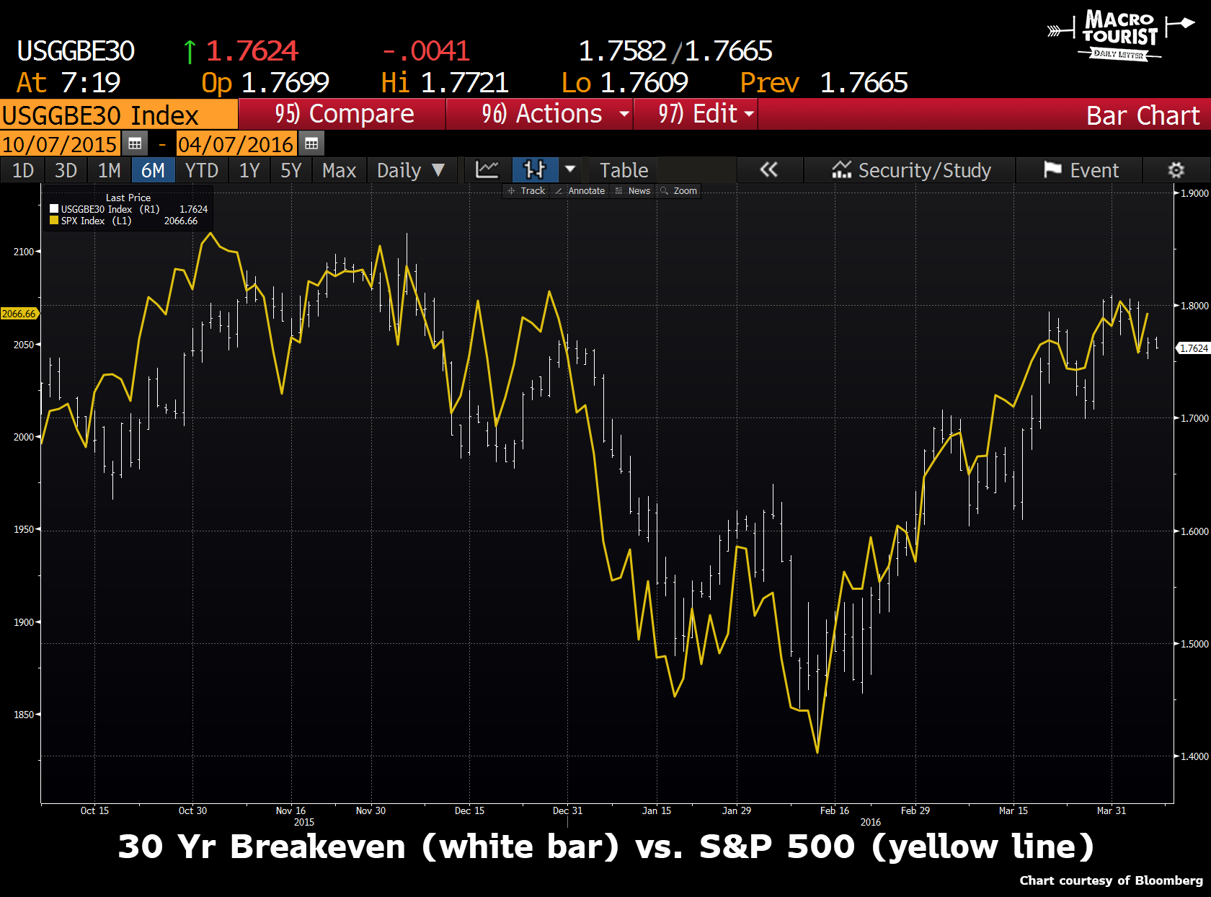This screenshot has width=1211, height=897.
Task: Select the 1Y time range
Action: [x=249, y=170]
